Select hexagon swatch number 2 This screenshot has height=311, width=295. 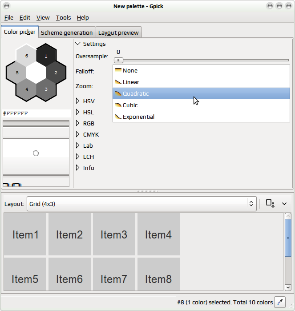click(56, 73)
